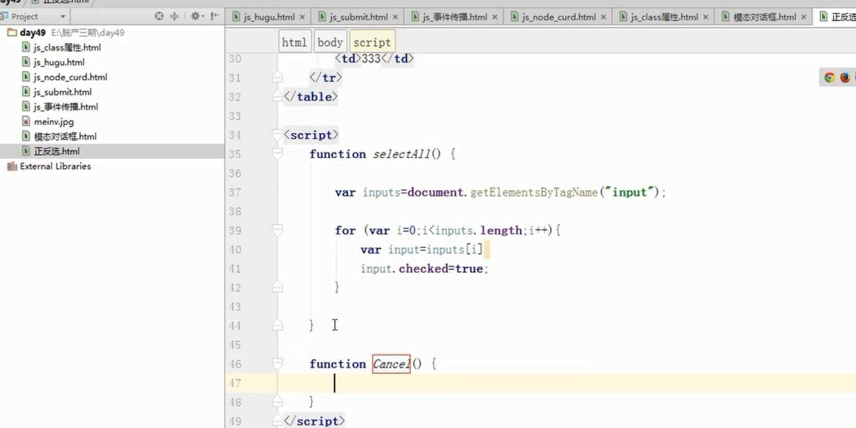The height and width of the screenshot is (428, 856).
Task: Click the body breadcrumb
Action: (x=330, y=42)
